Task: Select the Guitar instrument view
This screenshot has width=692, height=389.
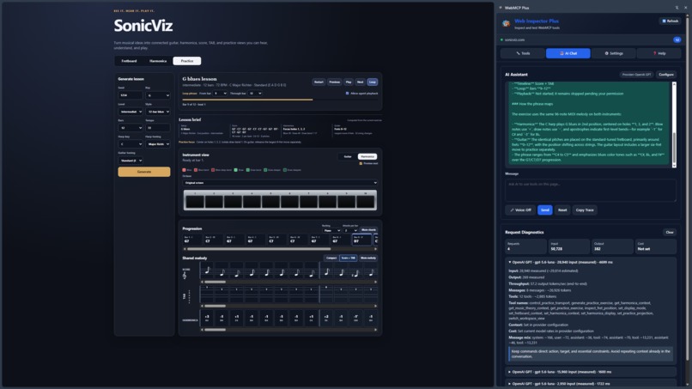Action: coord(348,157)
